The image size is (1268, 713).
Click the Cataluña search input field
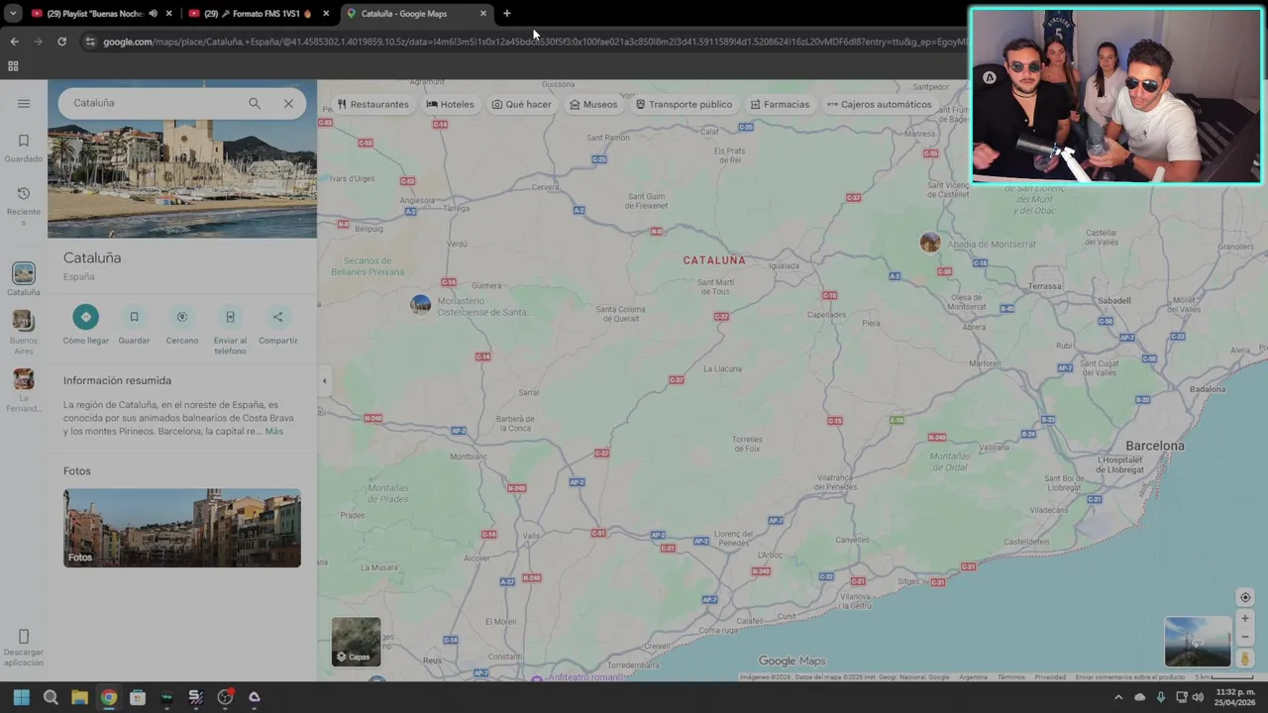[155, 103]
